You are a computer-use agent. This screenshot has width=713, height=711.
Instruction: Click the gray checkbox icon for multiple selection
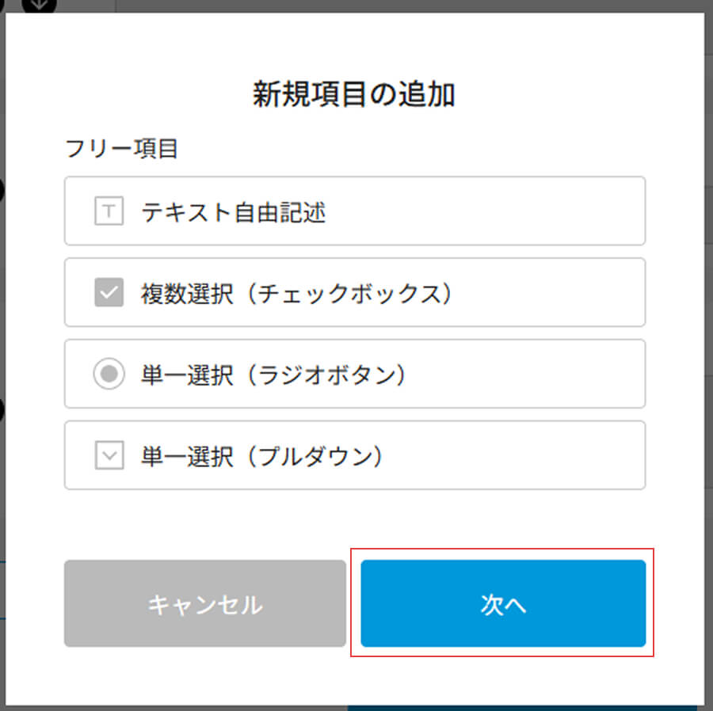click(109, 293)
